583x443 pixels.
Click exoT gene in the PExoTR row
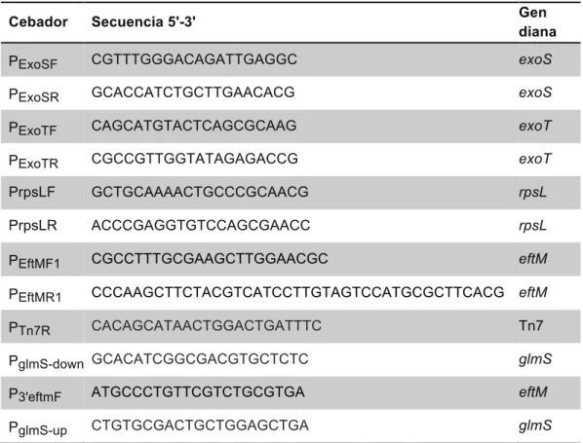coord(534,159)
